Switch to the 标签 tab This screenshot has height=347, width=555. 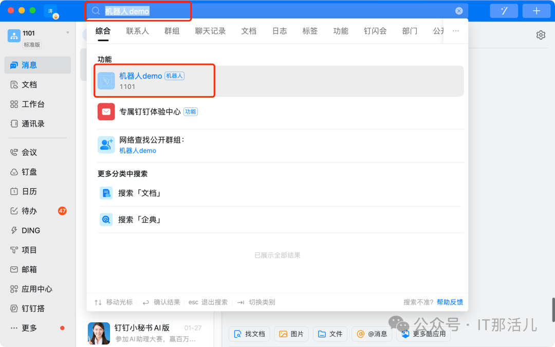[310, 31]
